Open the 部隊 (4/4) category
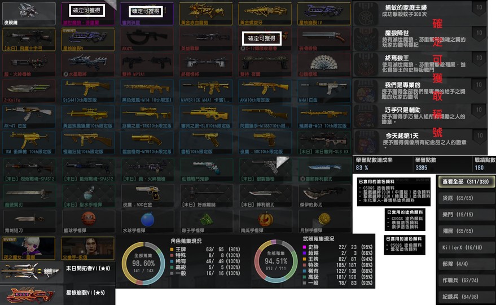496x305 pixels. [467, 264]
